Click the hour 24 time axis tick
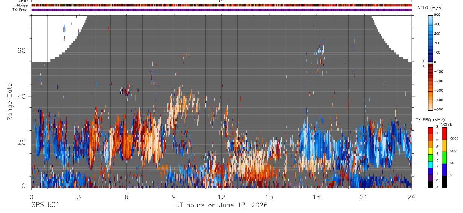 coord(412,196)
